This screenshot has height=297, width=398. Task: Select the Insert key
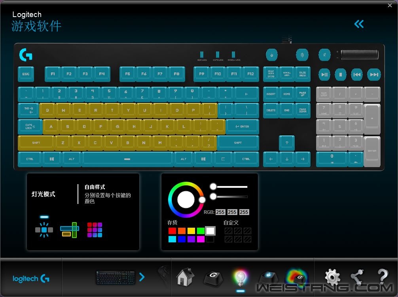coord(271,94)
